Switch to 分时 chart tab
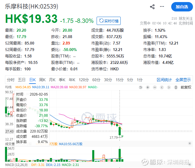Viewport: 195px width, 168px height. coord(11,80)
